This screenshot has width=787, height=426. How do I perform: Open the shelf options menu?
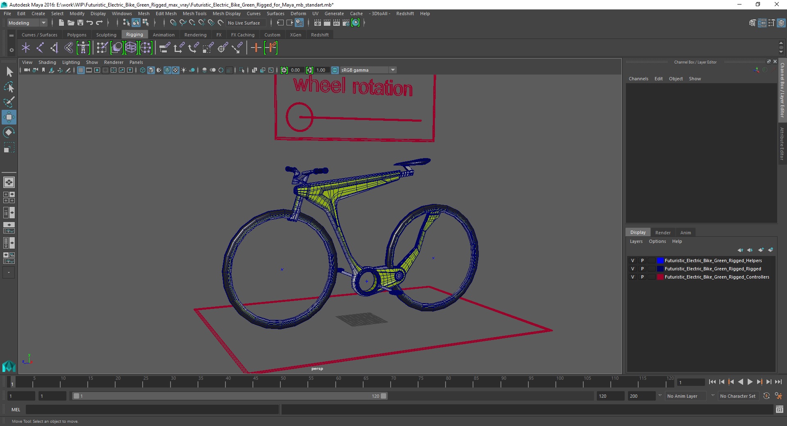(x=11, y=50)
